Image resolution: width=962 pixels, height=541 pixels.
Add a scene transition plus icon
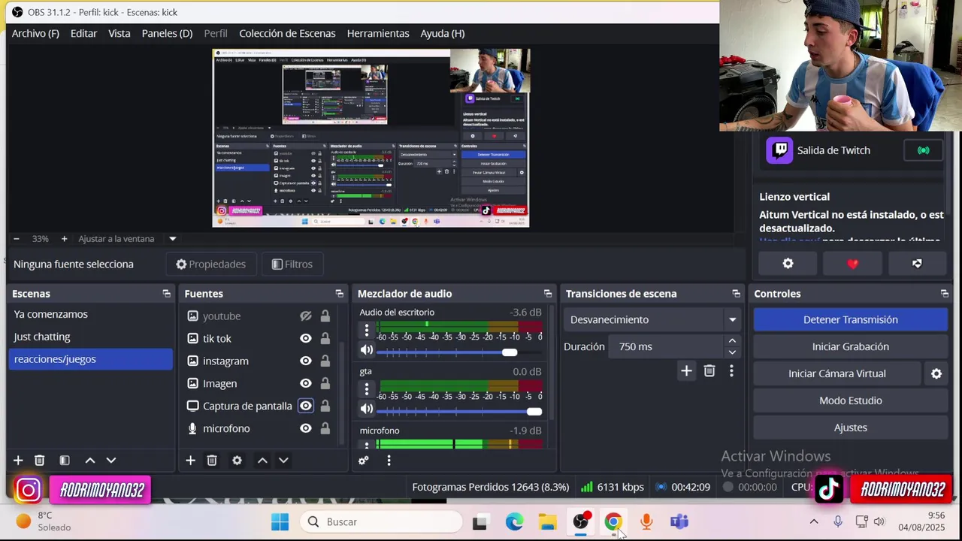pos(686,370)
